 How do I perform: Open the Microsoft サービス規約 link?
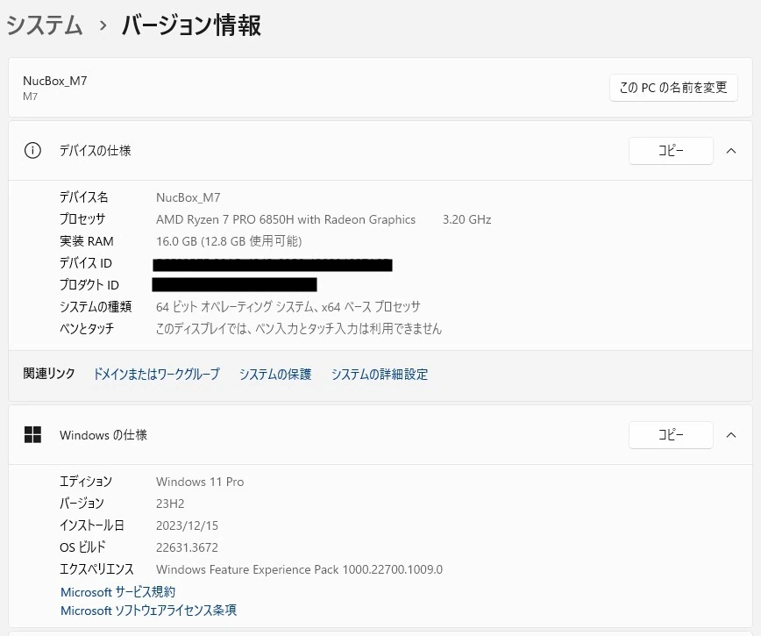(117, 592)
